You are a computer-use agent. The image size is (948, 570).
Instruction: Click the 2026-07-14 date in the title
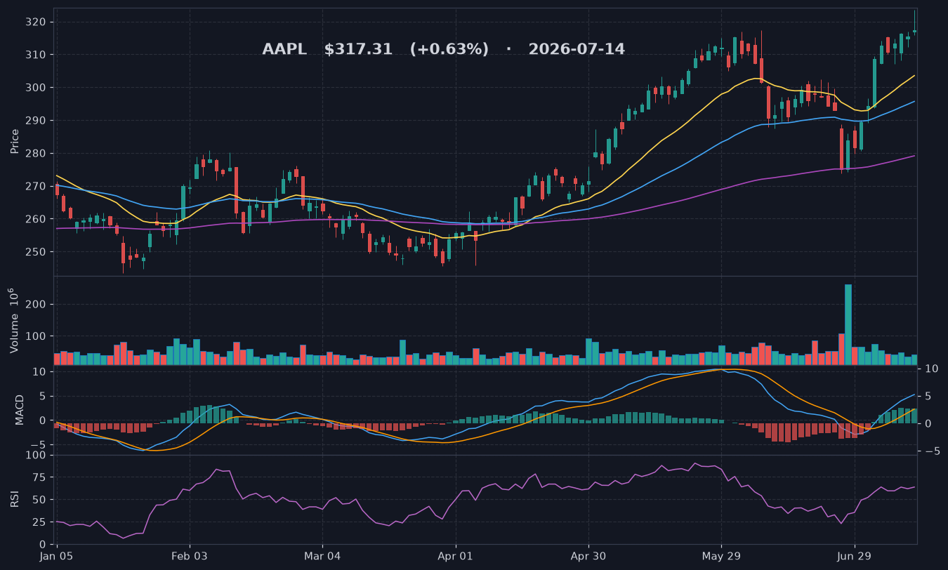(577, 50)
